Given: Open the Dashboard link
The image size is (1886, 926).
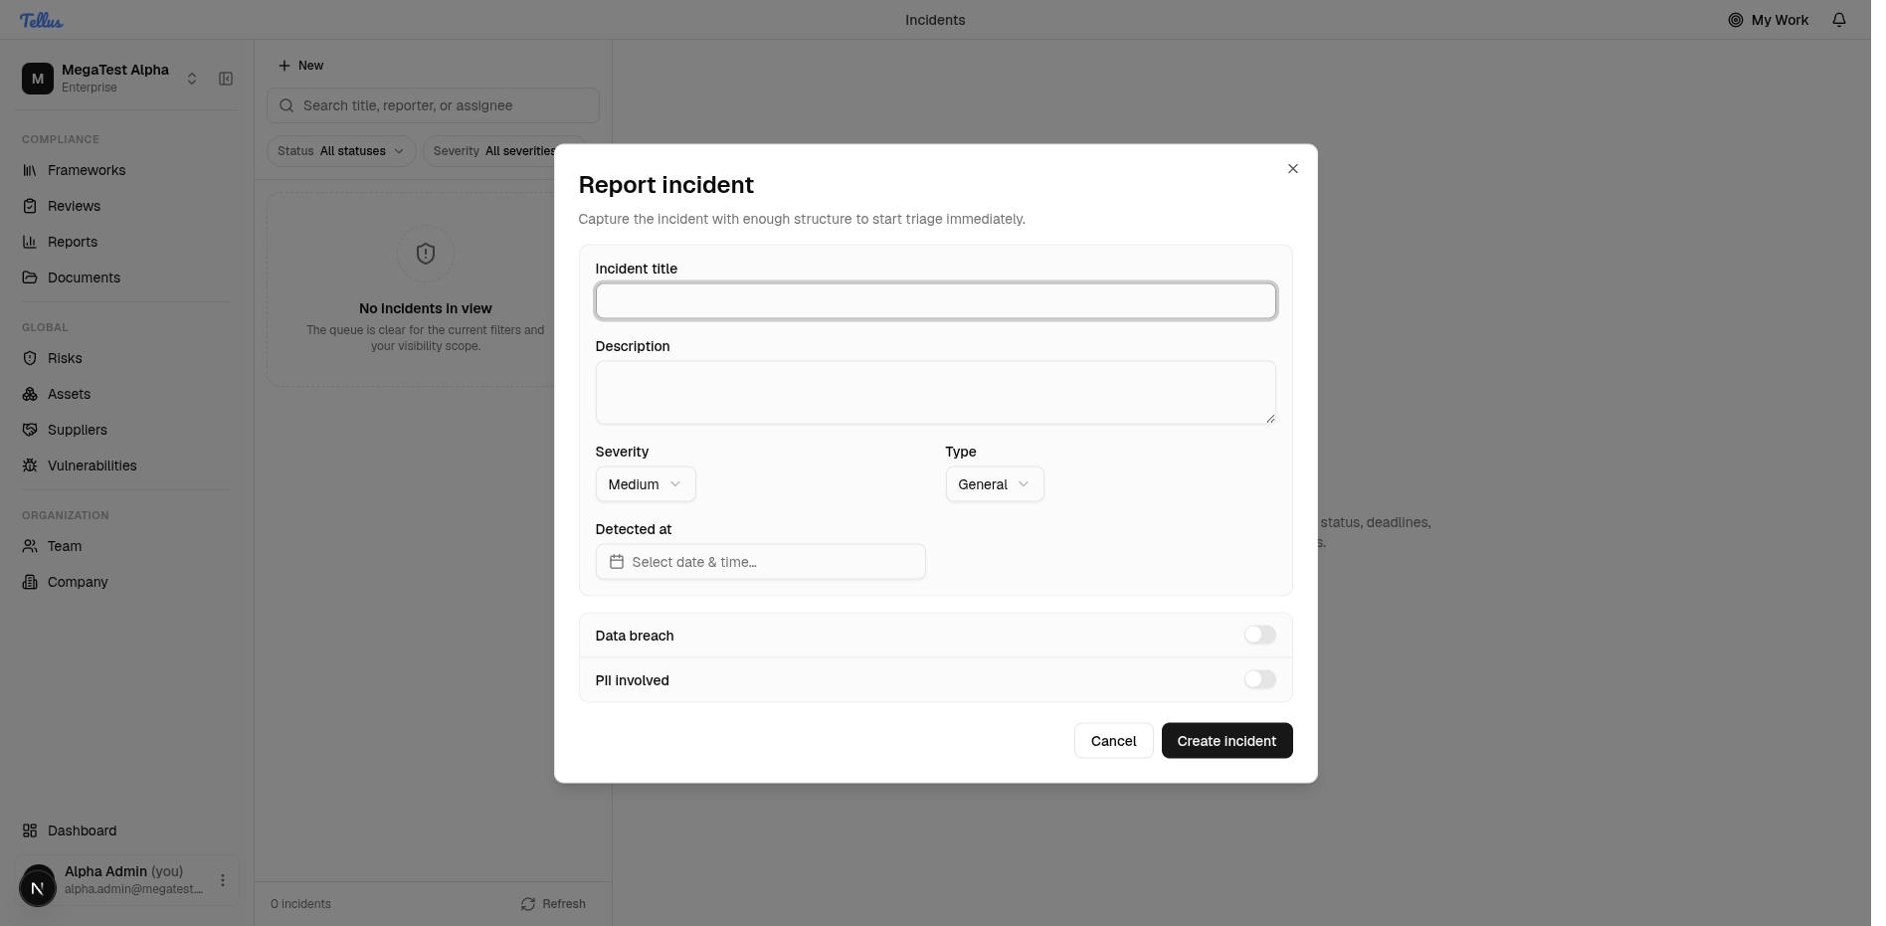Looking at the screenshot, I should pyautogui.click(x=82, y=831).
